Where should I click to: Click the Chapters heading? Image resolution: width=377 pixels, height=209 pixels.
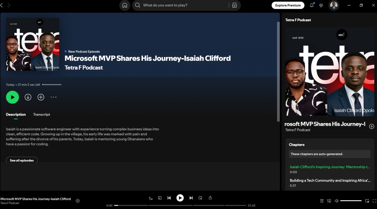click(297, 145)
